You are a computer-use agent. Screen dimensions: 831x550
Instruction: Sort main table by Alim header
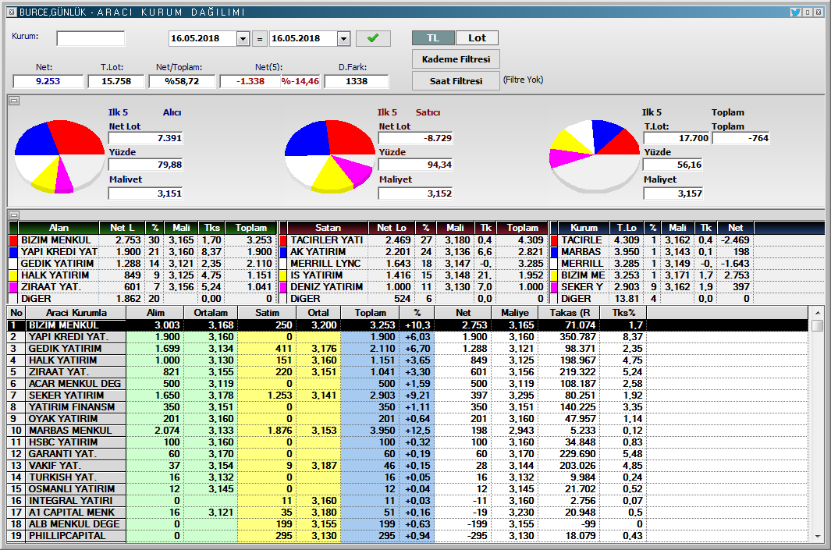[155, 313]
